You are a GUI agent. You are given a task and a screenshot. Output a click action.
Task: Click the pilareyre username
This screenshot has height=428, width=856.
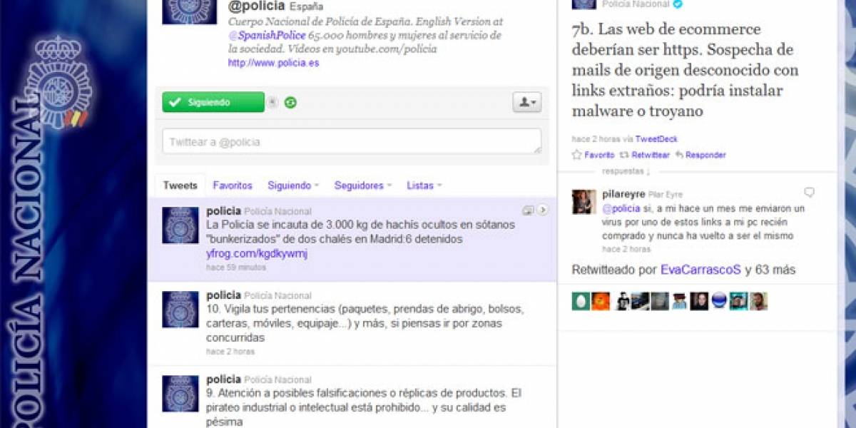click(x=623, y=193)
